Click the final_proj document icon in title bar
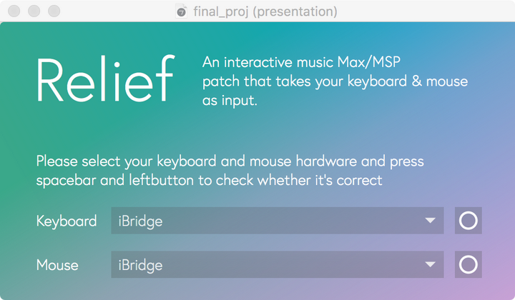This screenshot has width=515, height=300. pyautogui.click(x=181, y=11)
